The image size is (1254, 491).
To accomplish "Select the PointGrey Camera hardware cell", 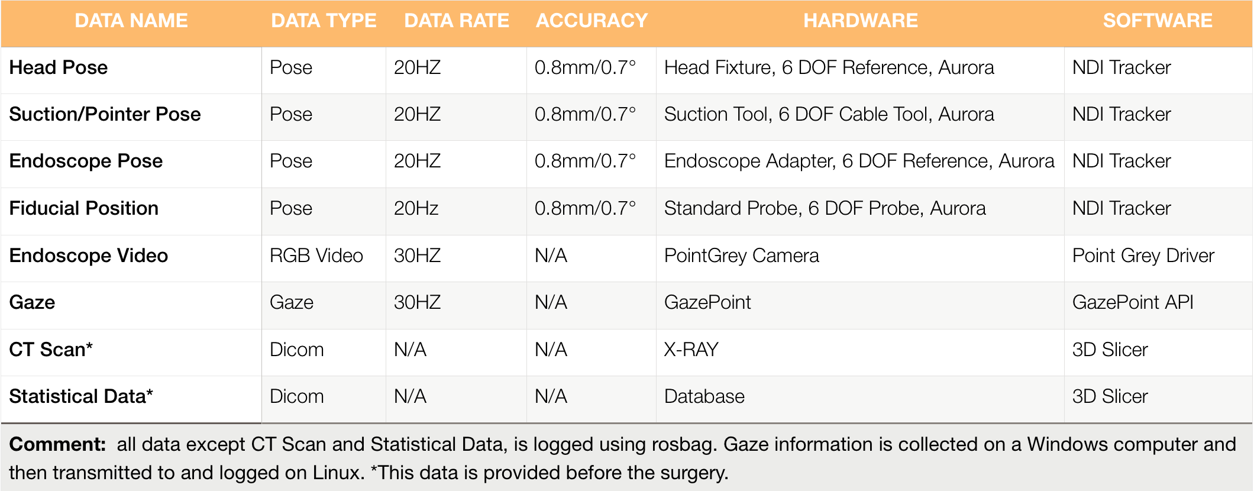I will tap(741, 256).
